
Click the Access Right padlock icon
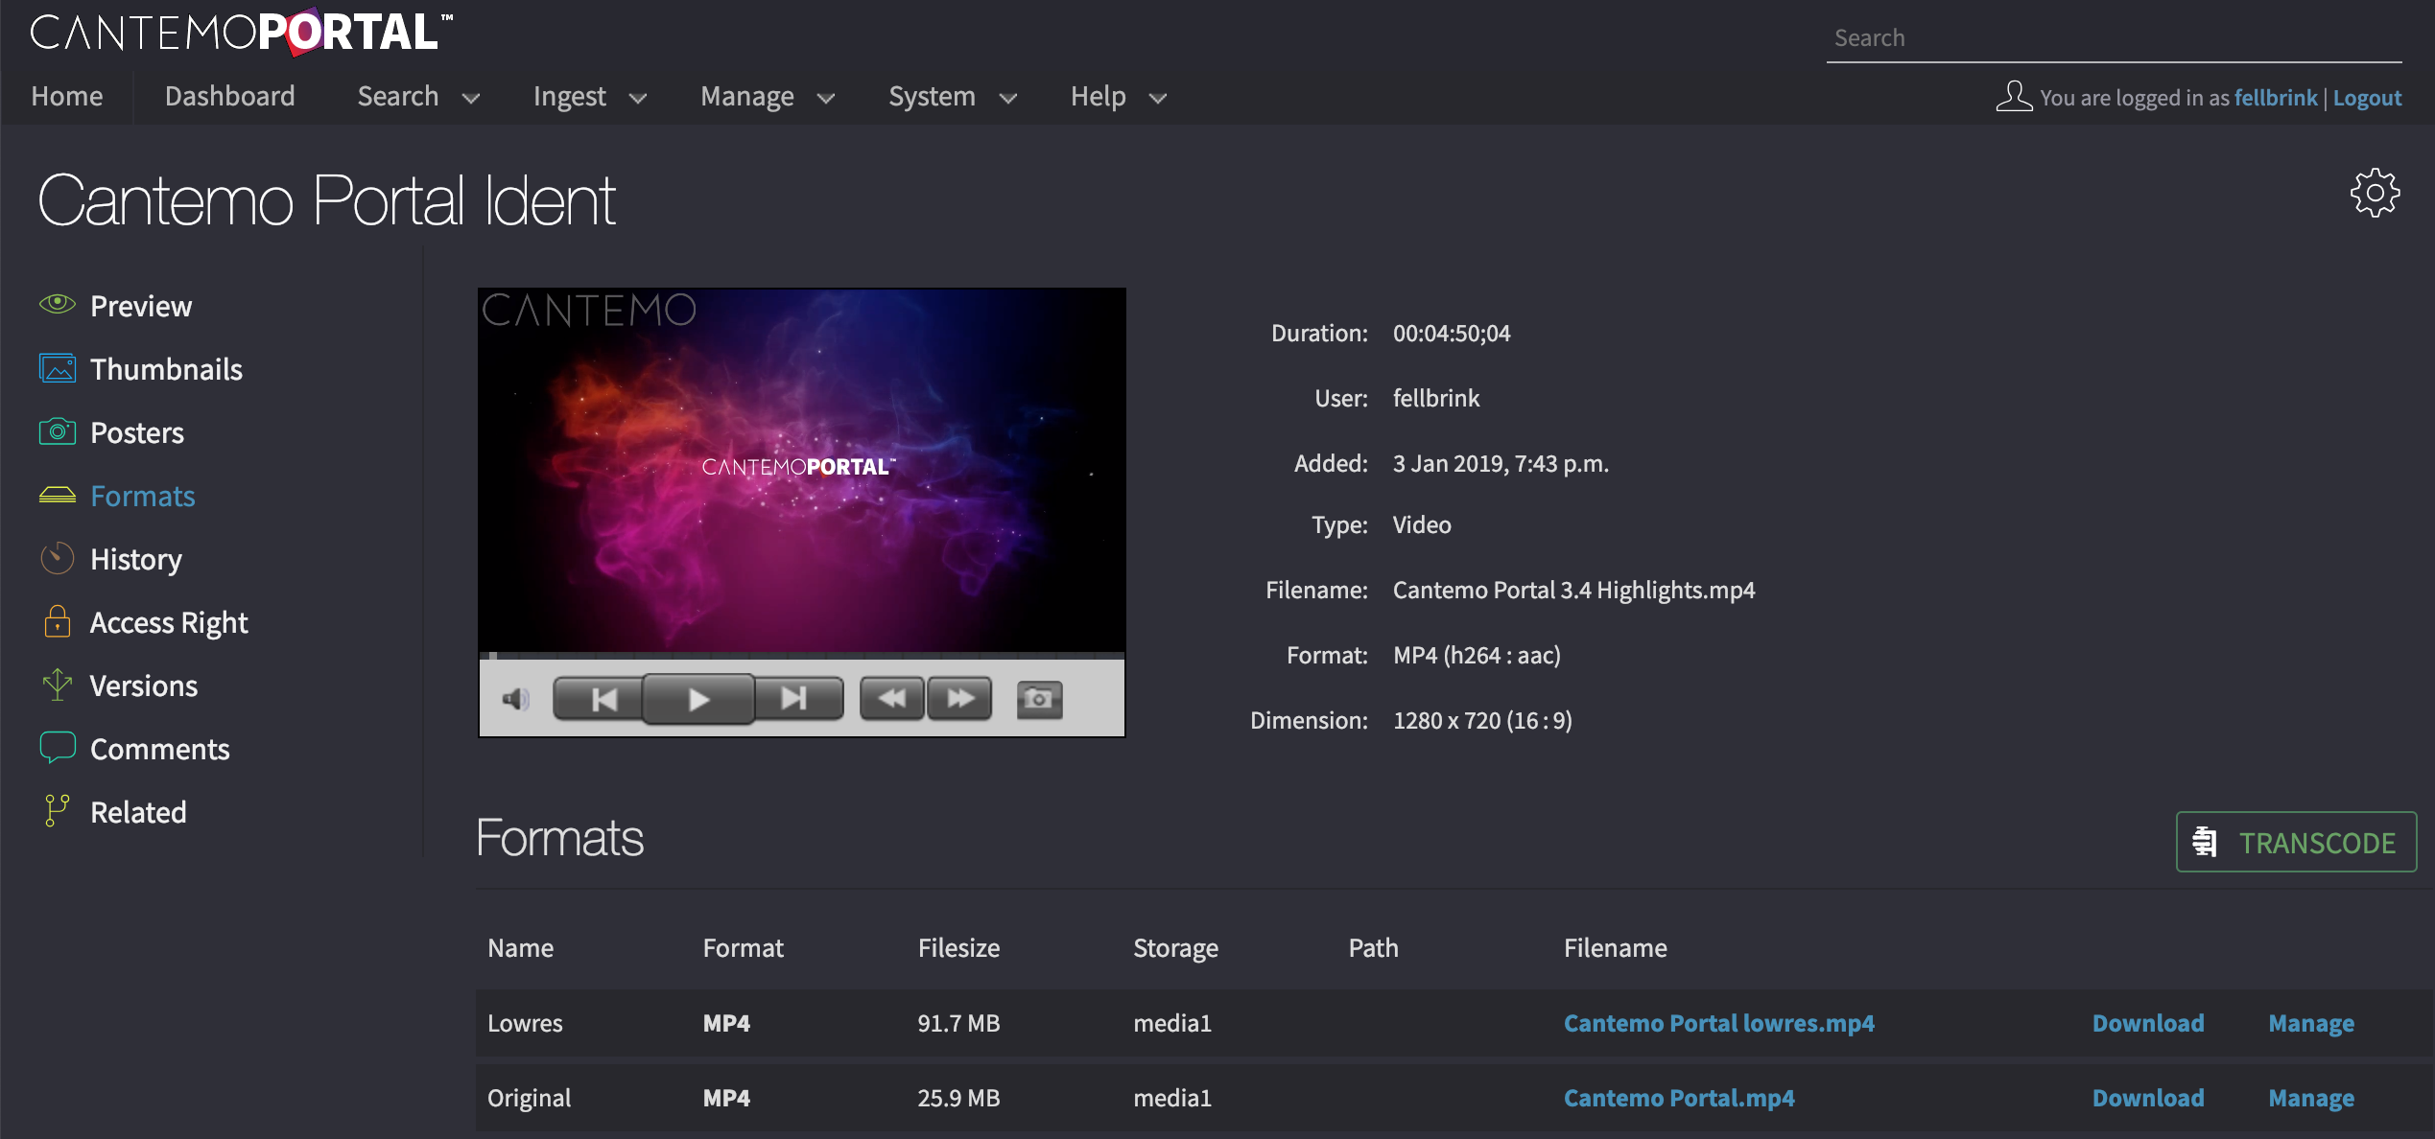[58, 621]
